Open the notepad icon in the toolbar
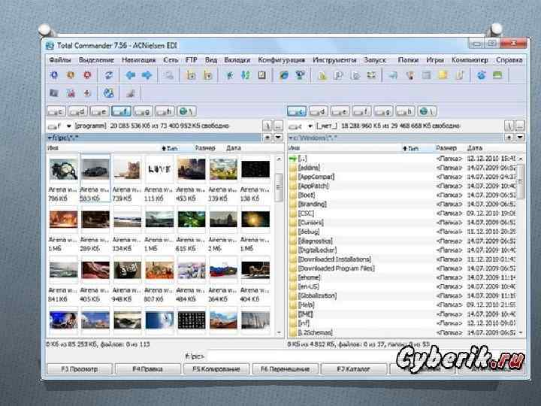 [x=262, y=75]
